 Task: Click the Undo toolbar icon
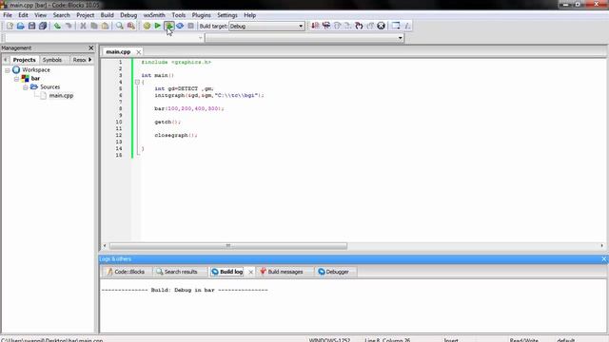pyautogui.click(x=57, y=26)
